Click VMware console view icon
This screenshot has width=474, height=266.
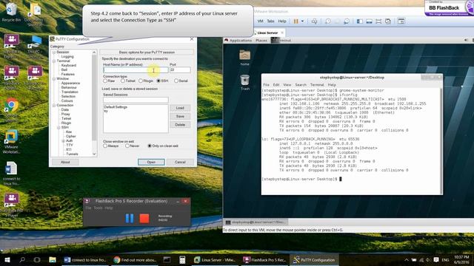click(401, 21)
